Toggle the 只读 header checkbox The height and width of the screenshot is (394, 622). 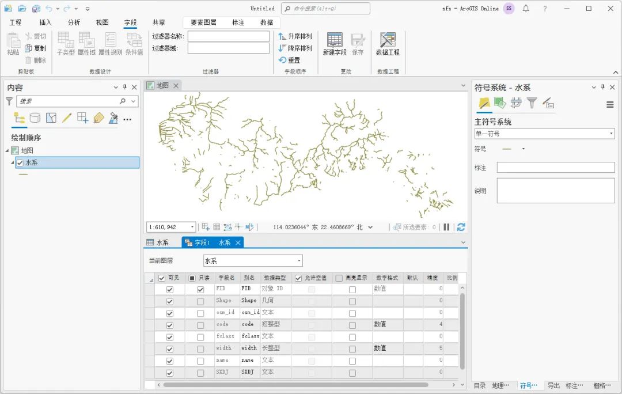[x=192, y=278]
